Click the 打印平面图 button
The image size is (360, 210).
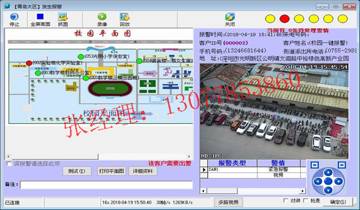click(x=112, y=171)
